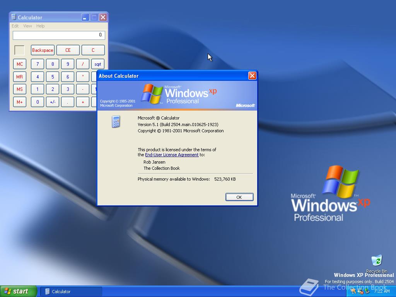Viewport: 396px width, 297px height.
Task: Select Calculator taskbar button
Action: (71, 292)
